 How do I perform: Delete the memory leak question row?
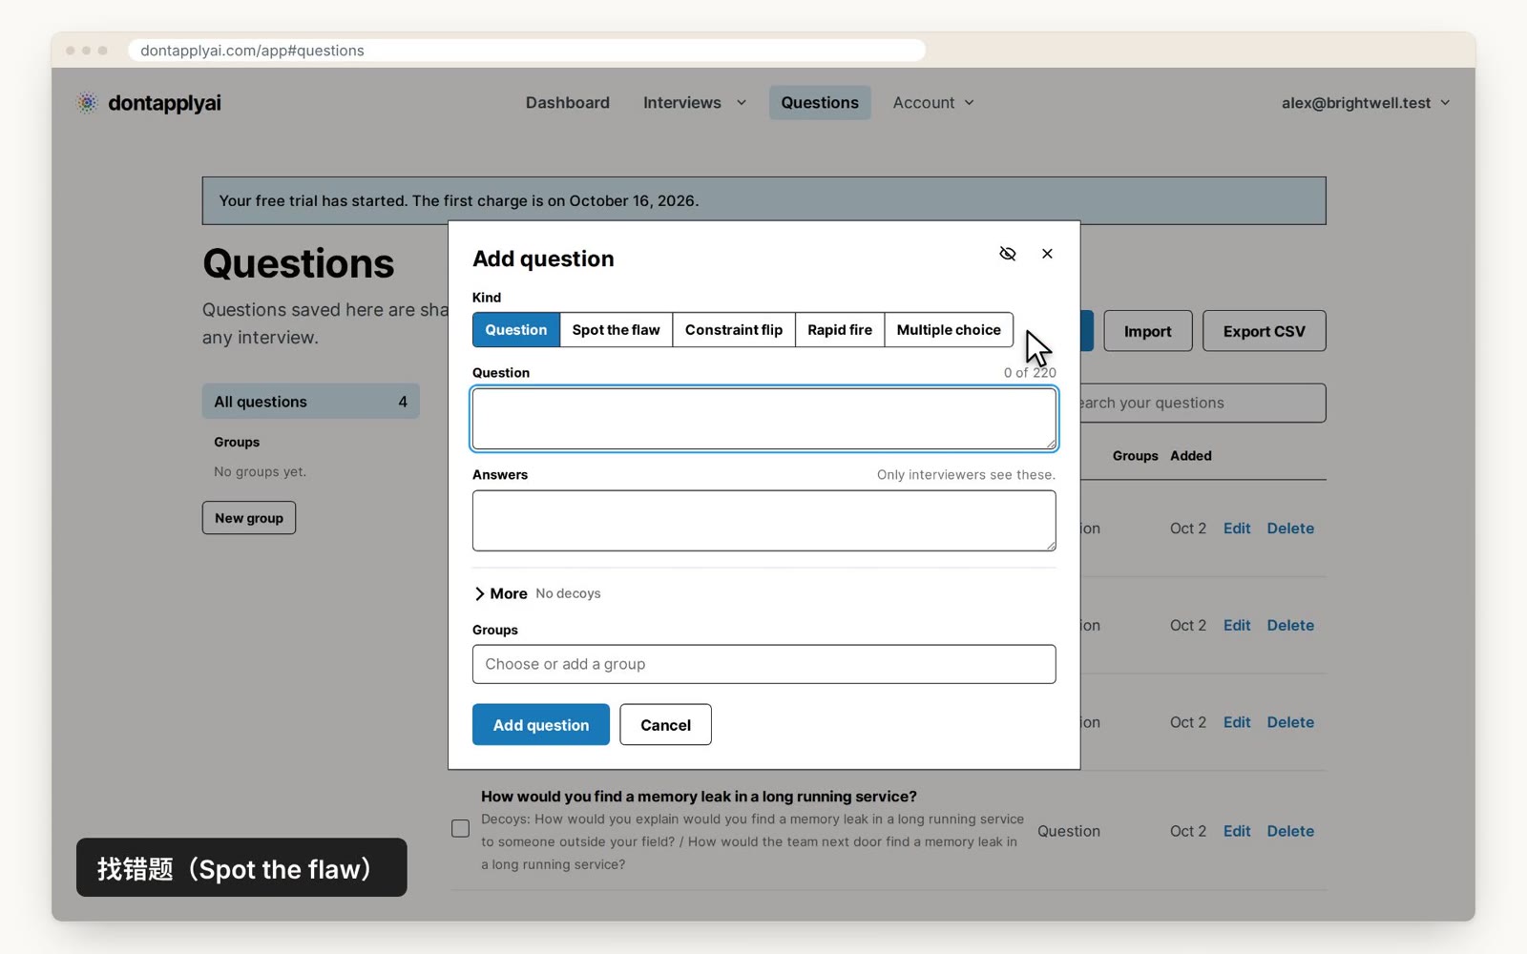[x=1290, y=831]
